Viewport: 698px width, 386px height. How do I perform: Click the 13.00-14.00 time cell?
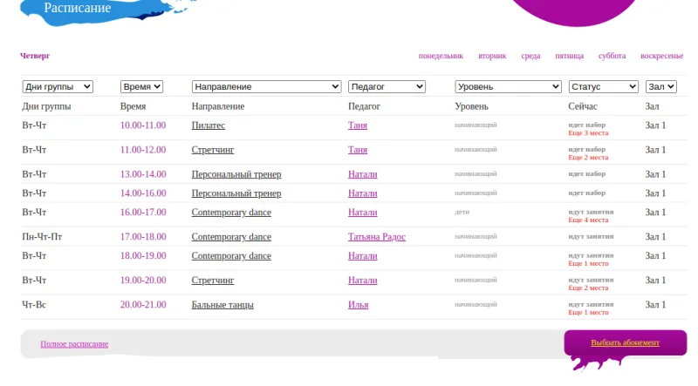click(x=143, y=174)
